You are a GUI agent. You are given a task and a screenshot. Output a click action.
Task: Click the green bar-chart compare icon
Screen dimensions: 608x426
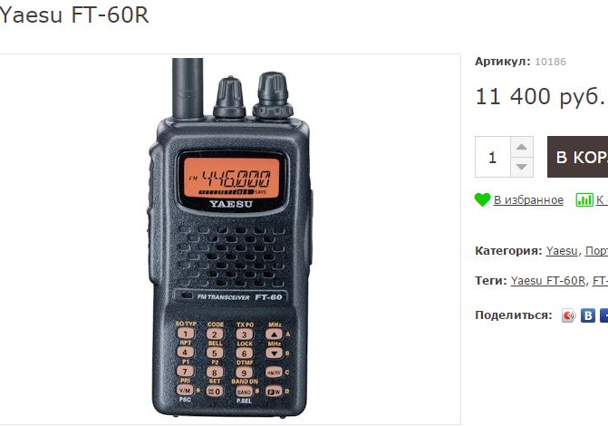(584, 199)
